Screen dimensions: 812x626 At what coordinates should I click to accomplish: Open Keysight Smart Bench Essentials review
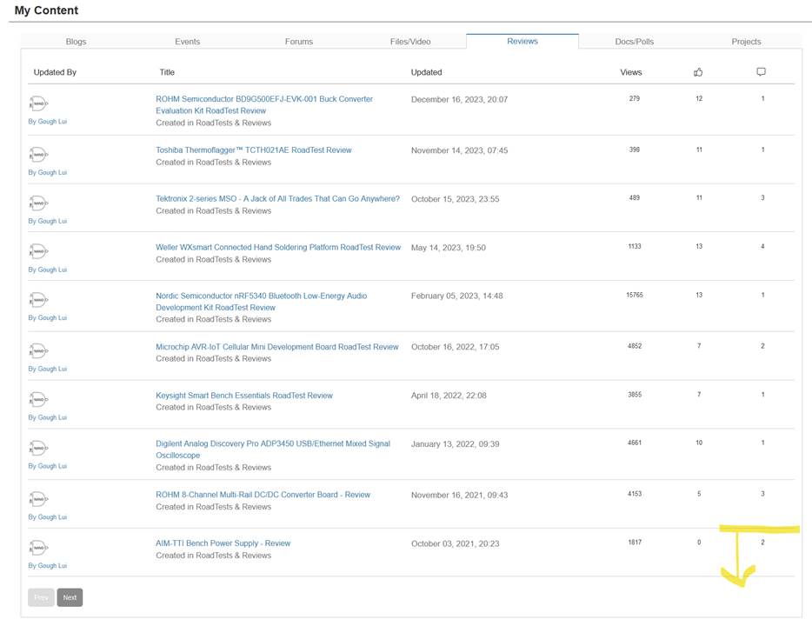click(x=244, y=396)
